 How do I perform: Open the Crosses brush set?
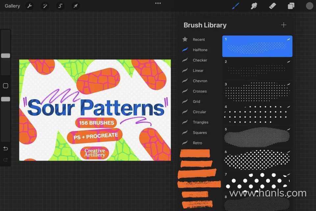click(199, 91)
